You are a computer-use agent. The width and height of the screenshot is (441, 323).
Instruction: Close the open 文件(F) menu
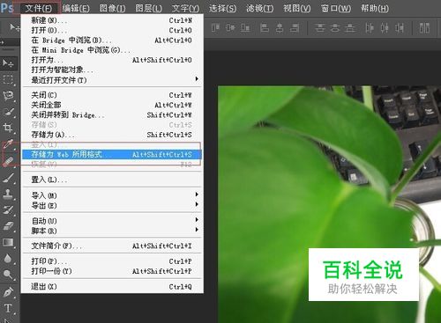(38, 8)
